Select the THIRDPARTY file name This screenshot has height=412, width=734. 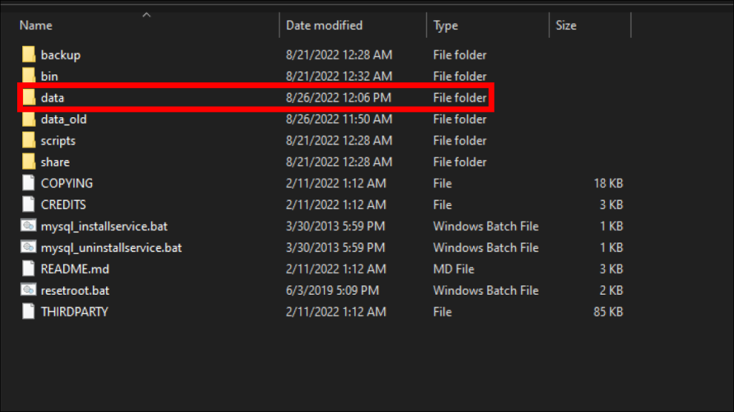coord(75,312)
